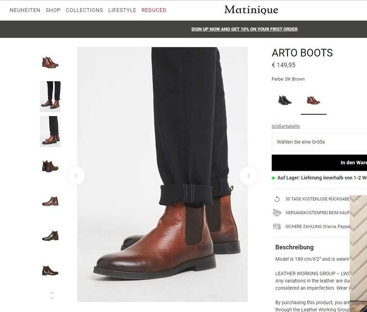Select the first boot pair thumbnail
The width and height of the screenshot is (367, 312).
[50, 62]
